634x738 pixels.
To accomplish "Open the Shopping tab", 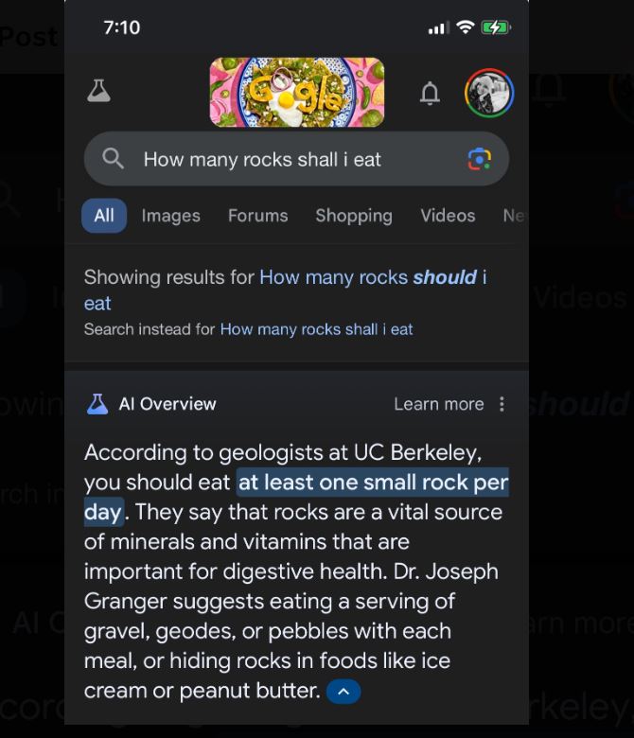I will pyautogui.click(x=354, y=216).
